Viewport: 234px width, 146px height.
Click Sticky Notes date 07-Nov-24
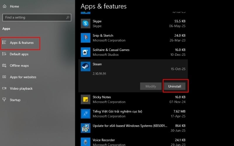177,102
